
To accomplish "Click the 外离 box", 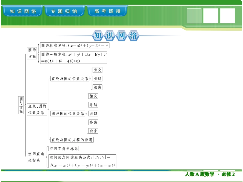I will pos(93,122).
